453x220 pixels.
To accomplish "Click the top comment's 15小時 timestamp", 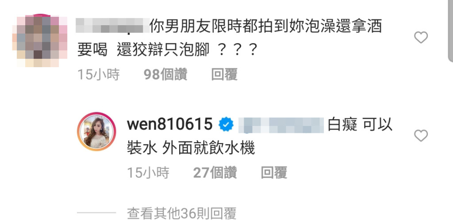I will 99,74.
